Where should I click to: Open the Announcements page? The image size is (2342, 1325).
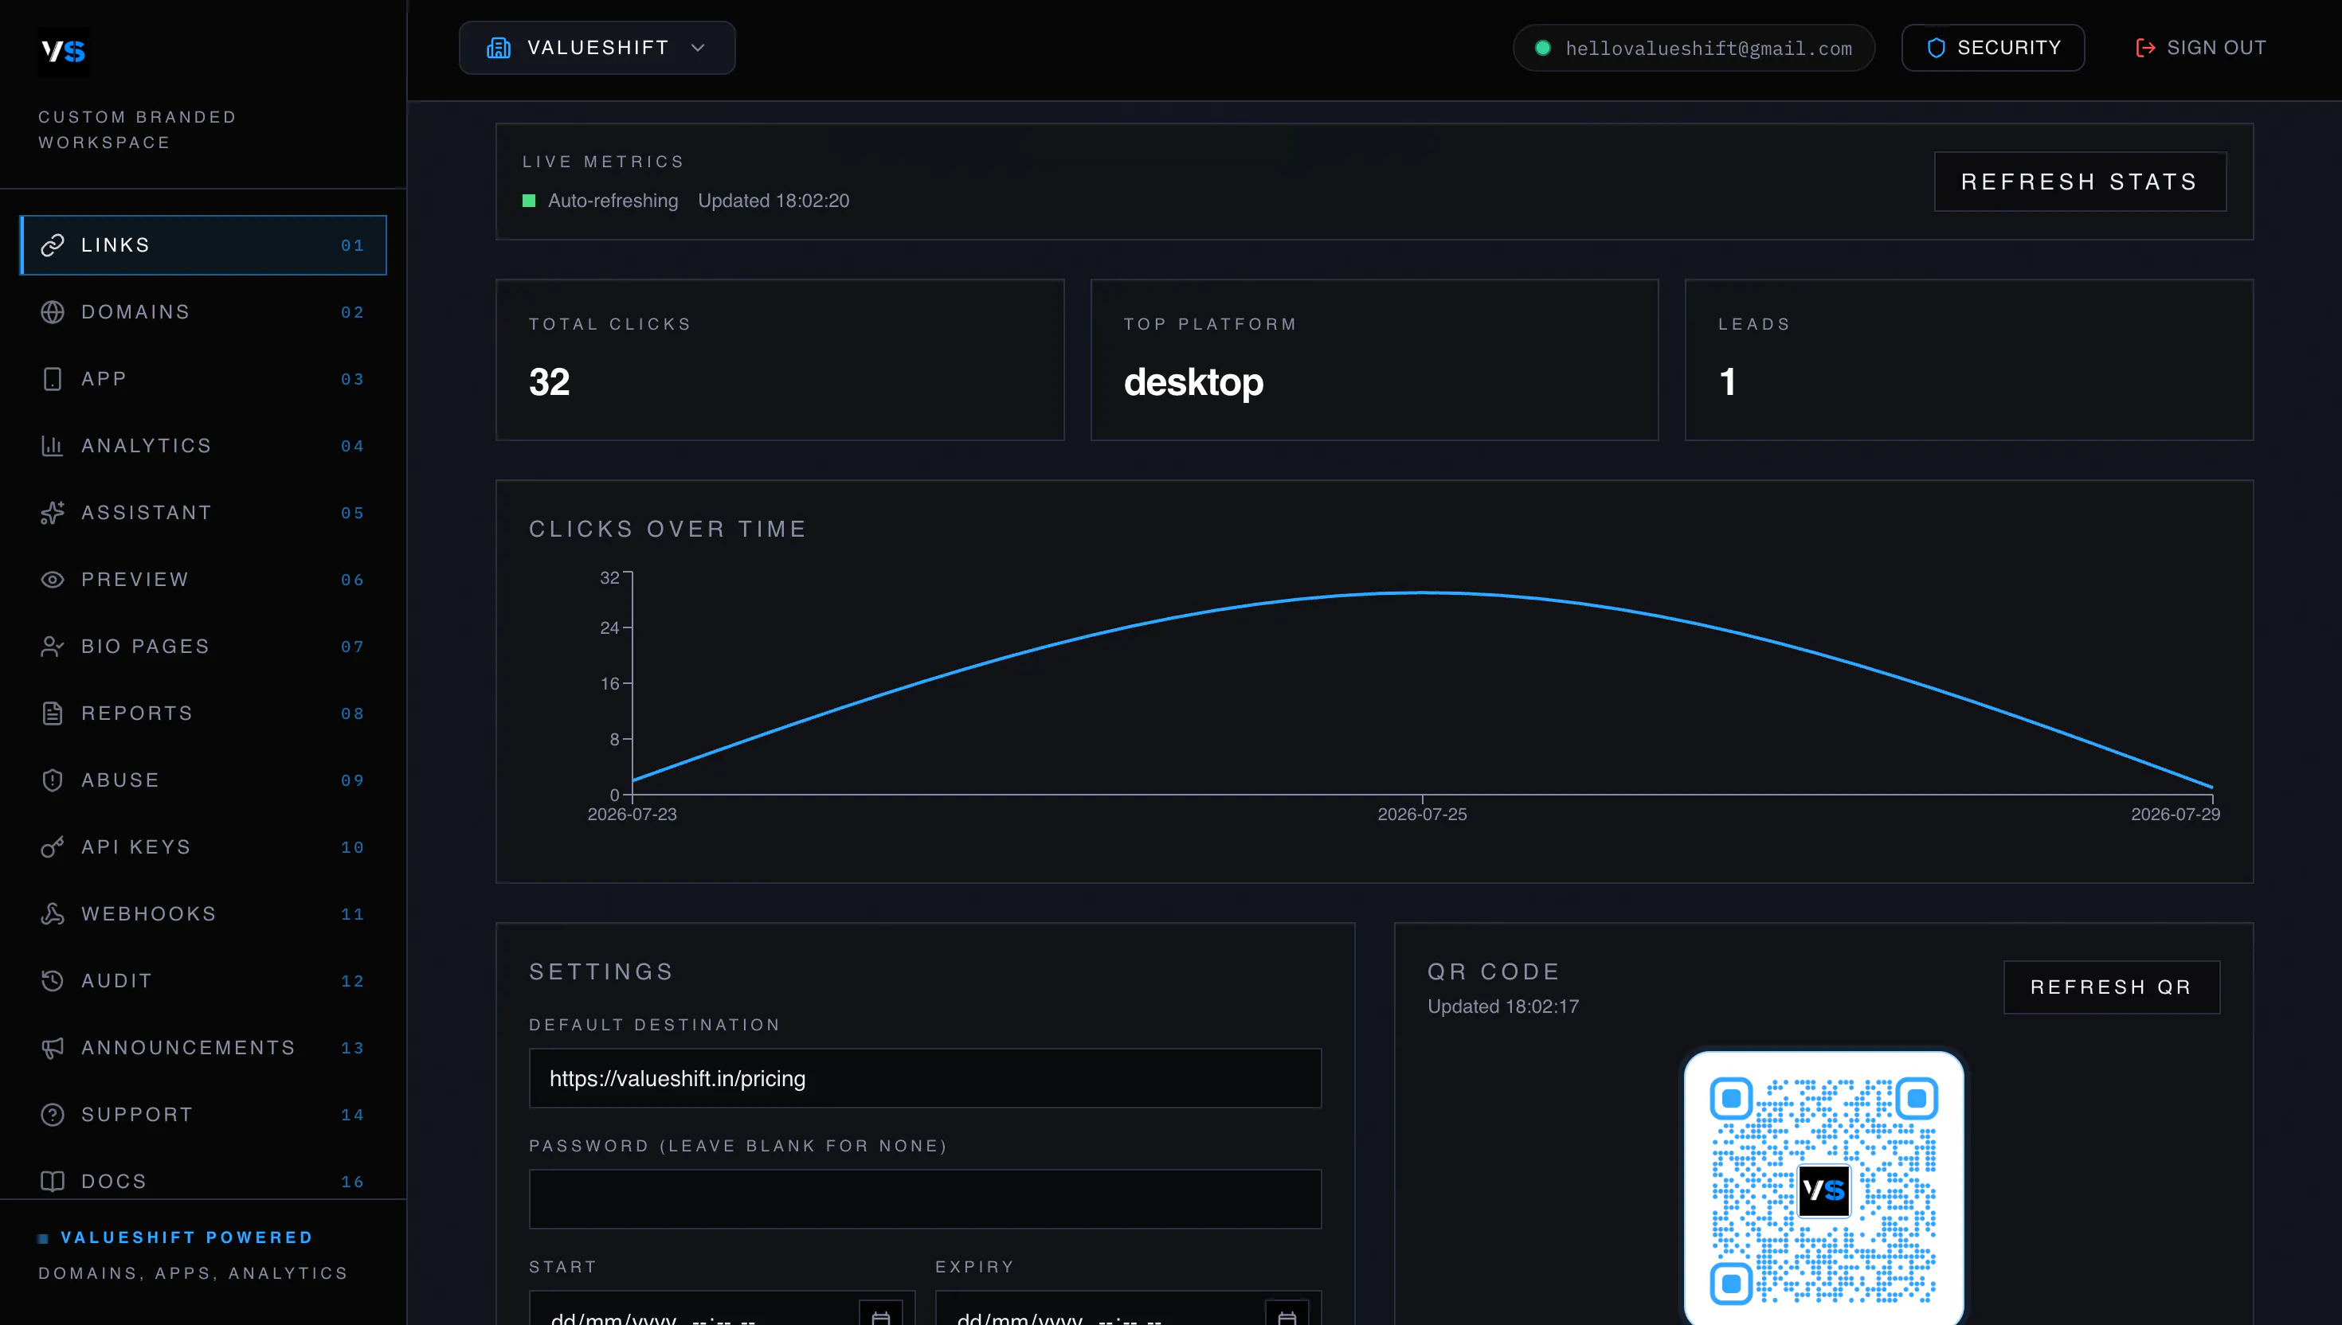203,1047
